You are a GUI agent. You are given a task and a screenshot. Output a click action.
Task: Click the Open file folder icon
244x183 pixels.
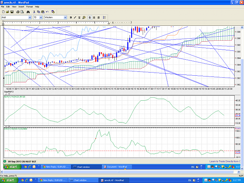7,12
